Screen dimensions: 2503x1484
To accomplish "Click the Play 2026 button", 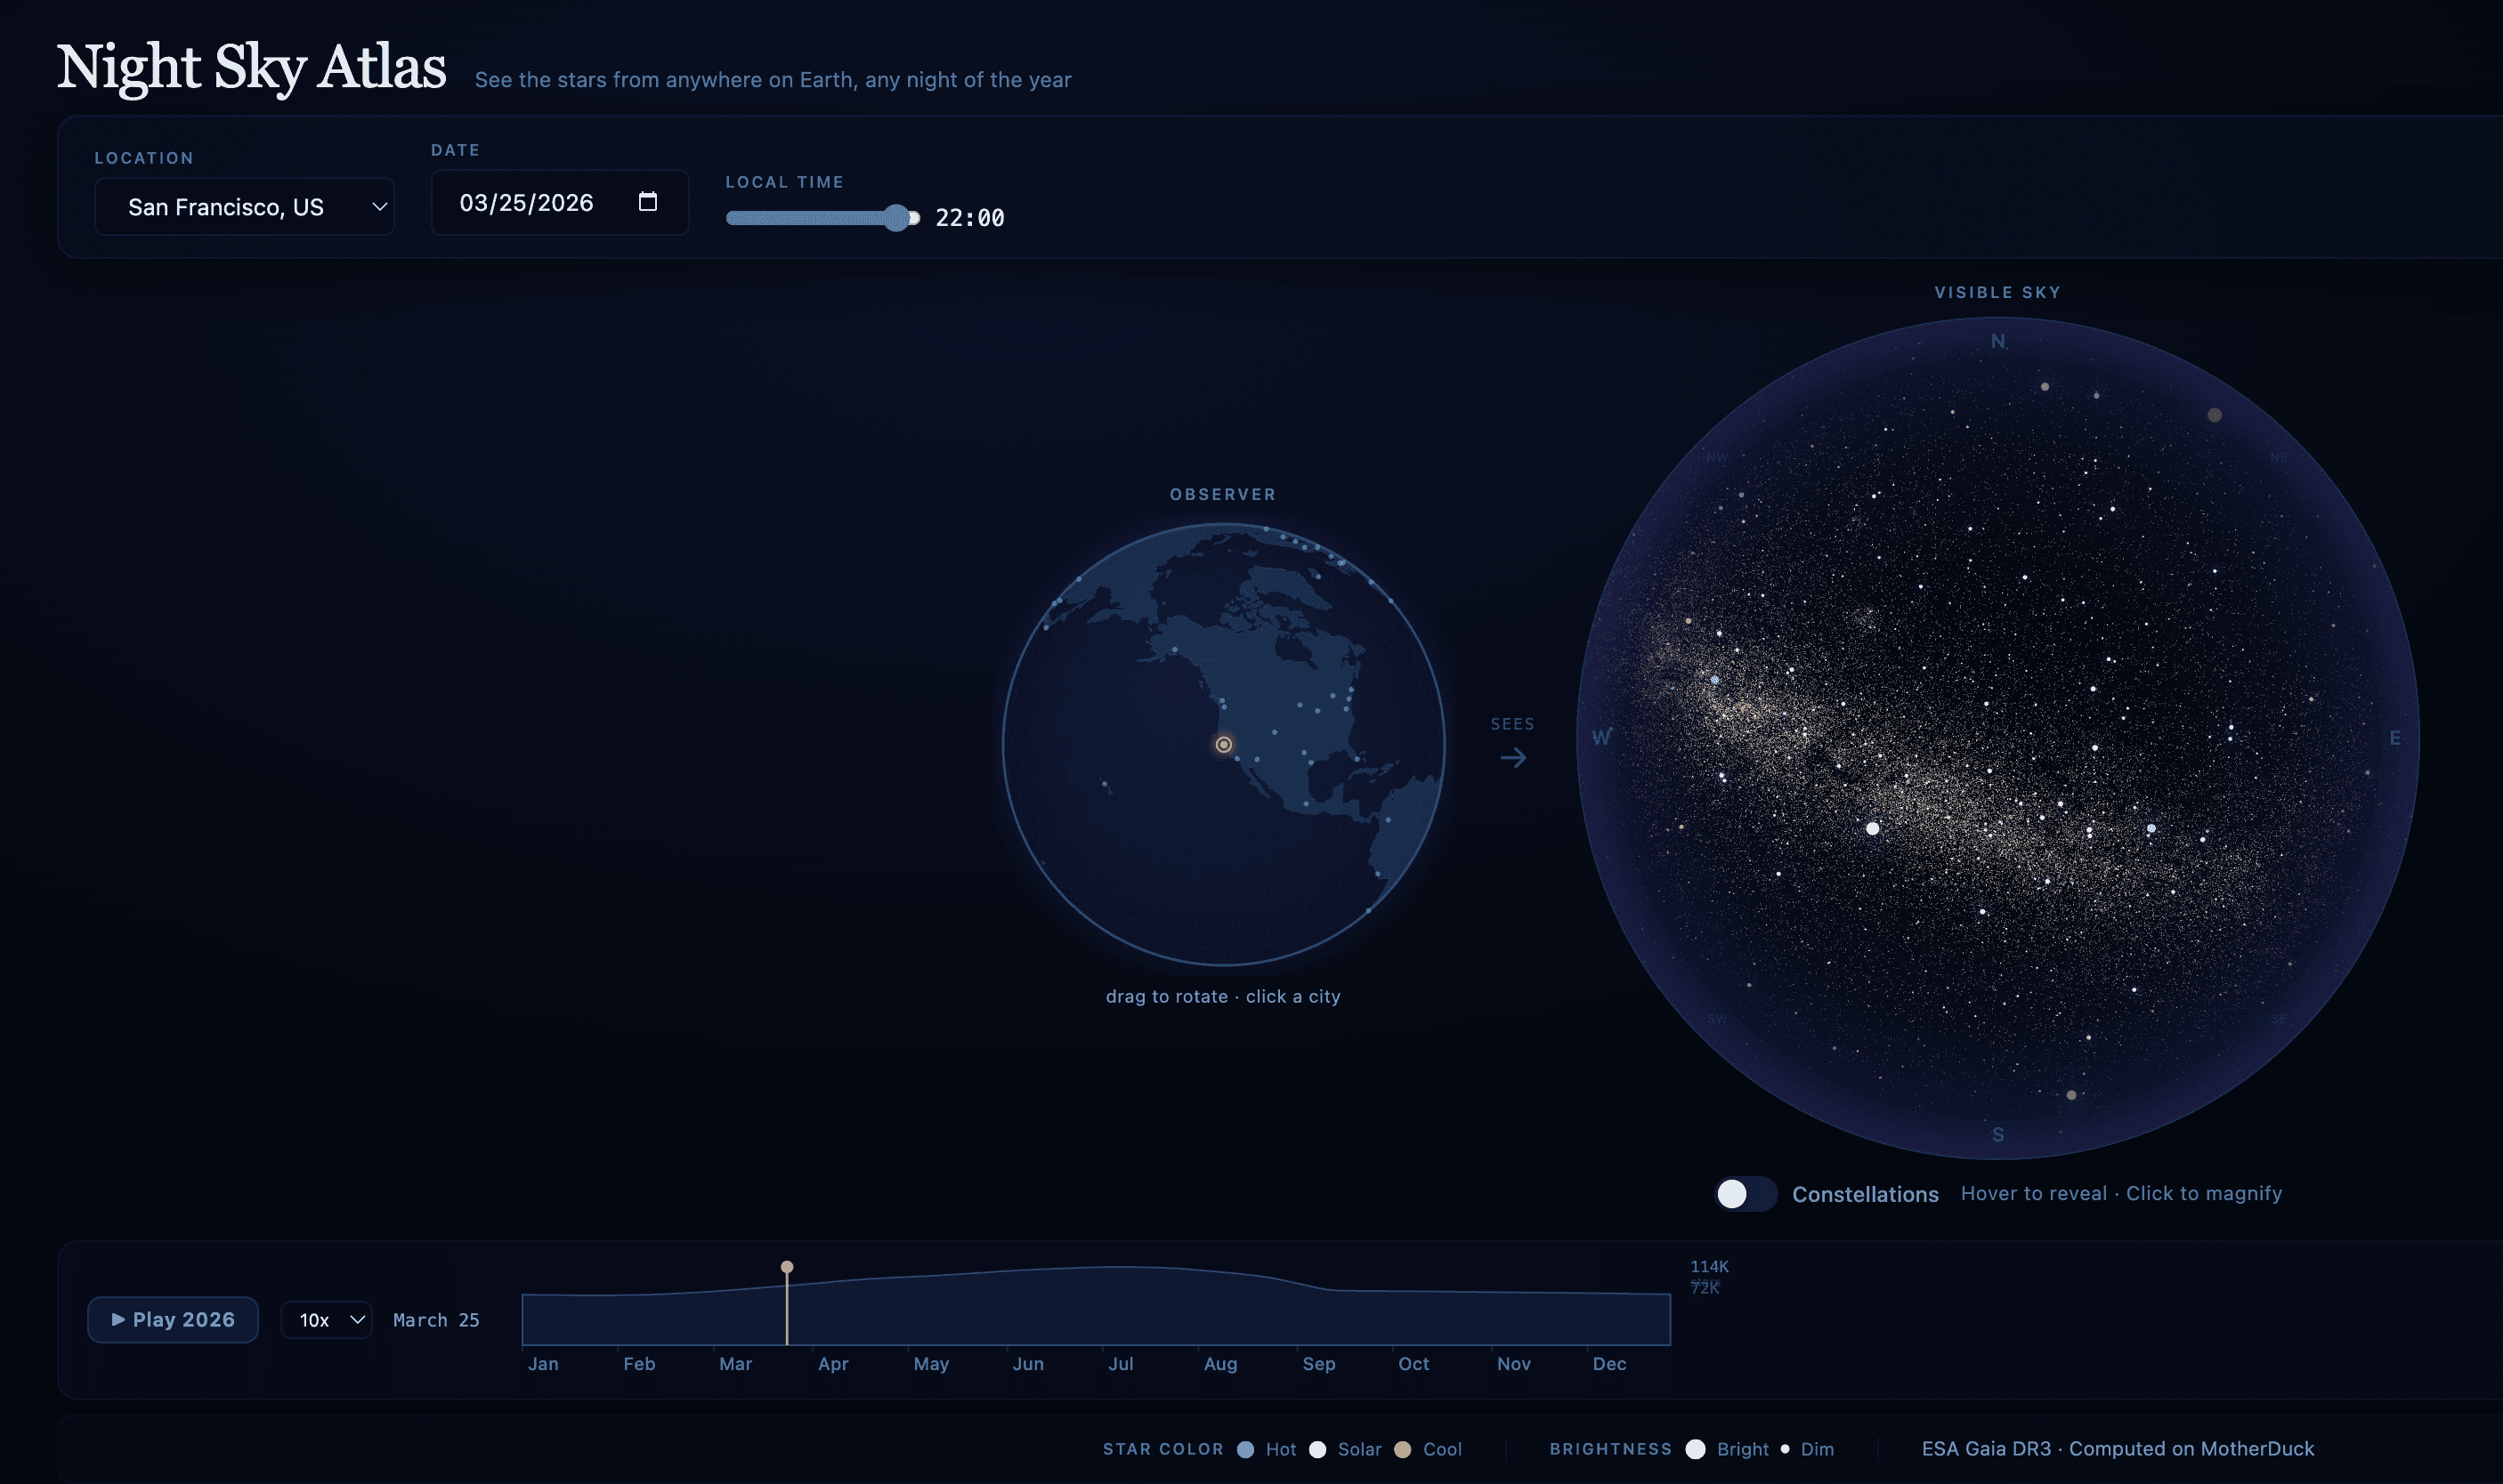I will pos(172,1319).
